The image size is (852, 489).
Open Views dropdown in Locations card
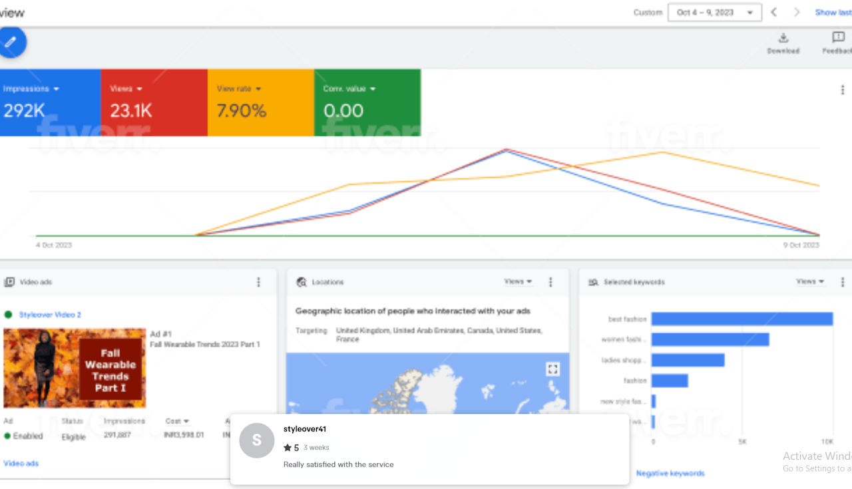[x=518, y=282]
